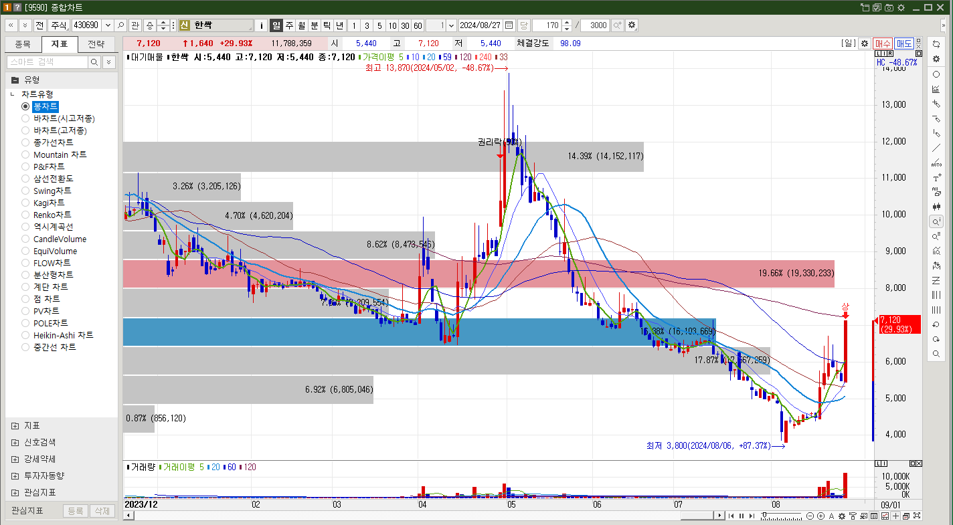Click the undo arrow icon in right toolbar
Screen dimensions: 953x525
pyautogui.click(x=936, y=324)
